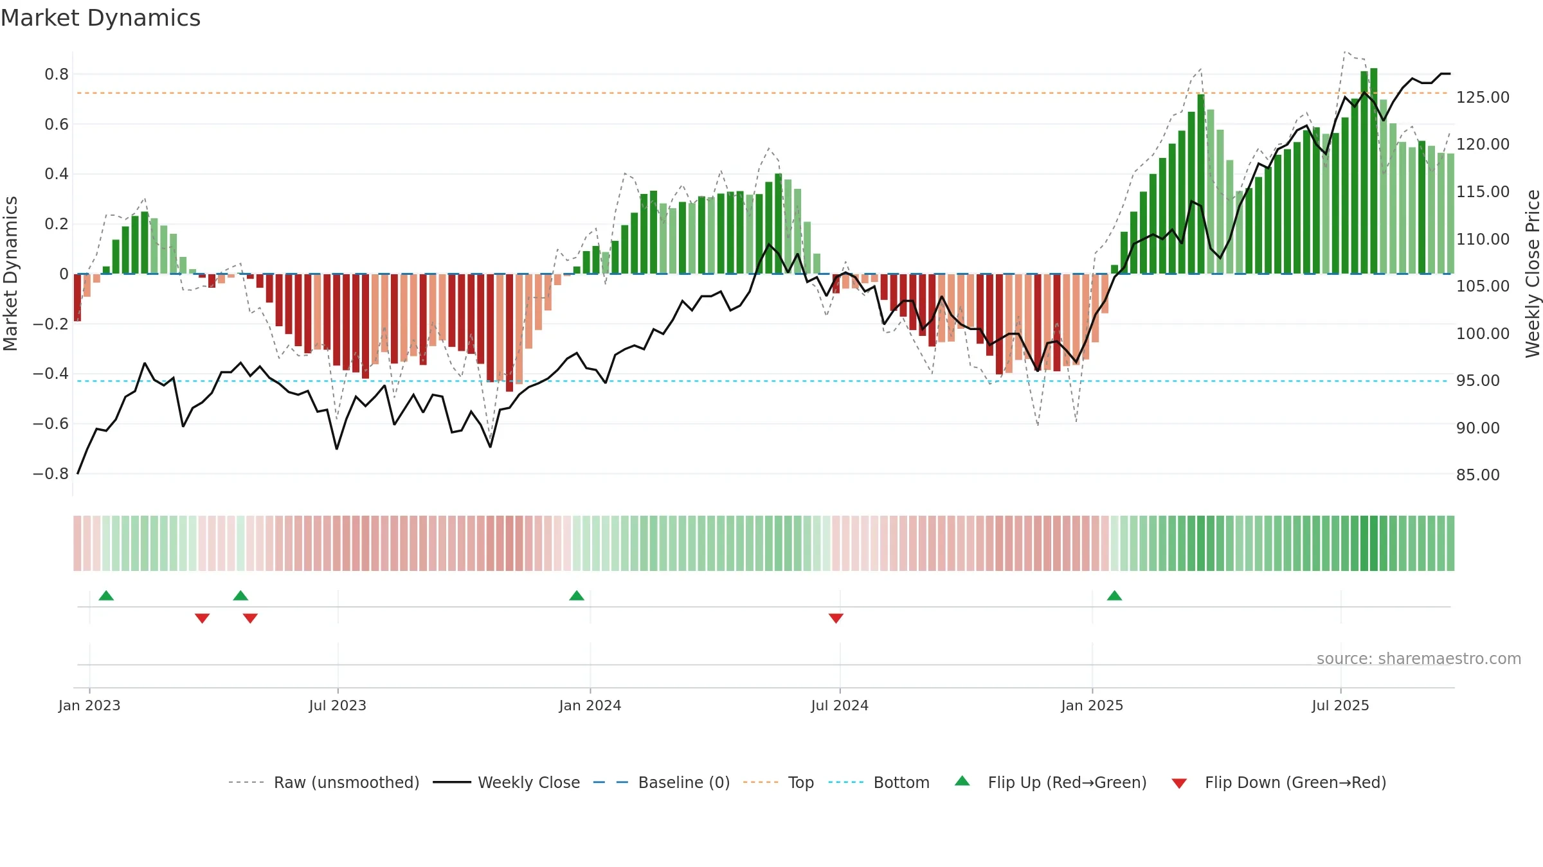The width and height of the screenshot is (1543, 867).
Task: Toggle the Raw (unsmoothed) legend entry
Action: pyautogui.click(x=324, y=782)
